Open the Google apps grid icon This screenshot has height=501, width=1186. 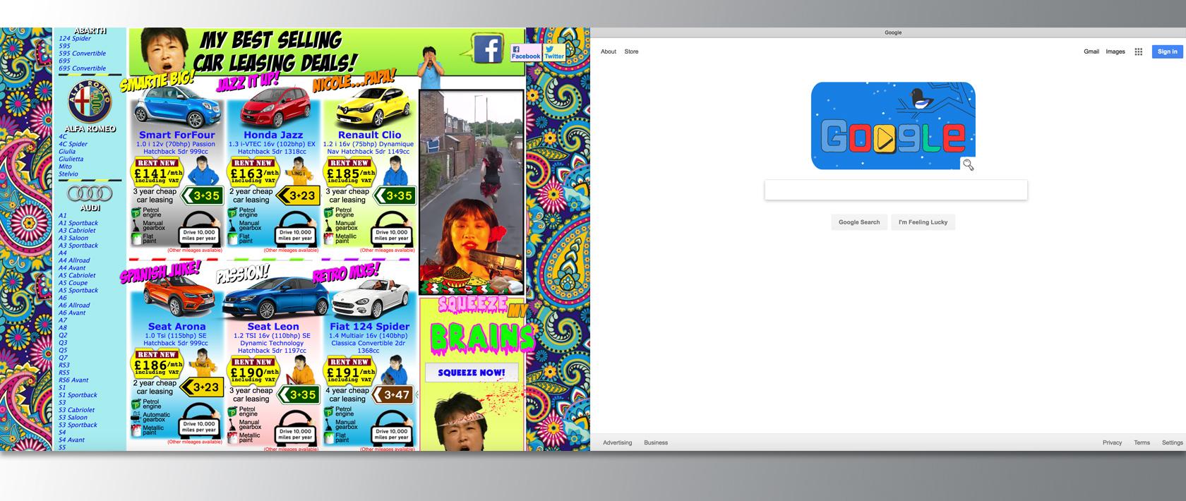tap(1138, 52)
